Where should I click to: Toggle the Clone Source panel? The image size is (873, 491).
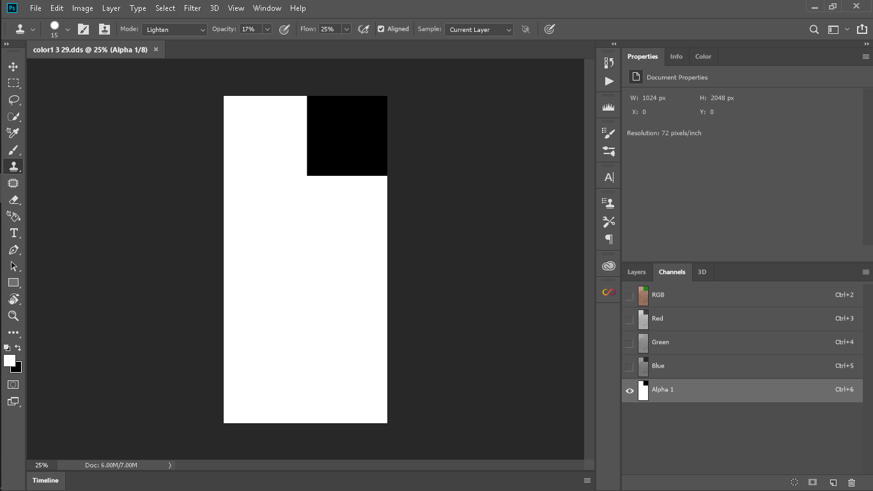[104, 29]
